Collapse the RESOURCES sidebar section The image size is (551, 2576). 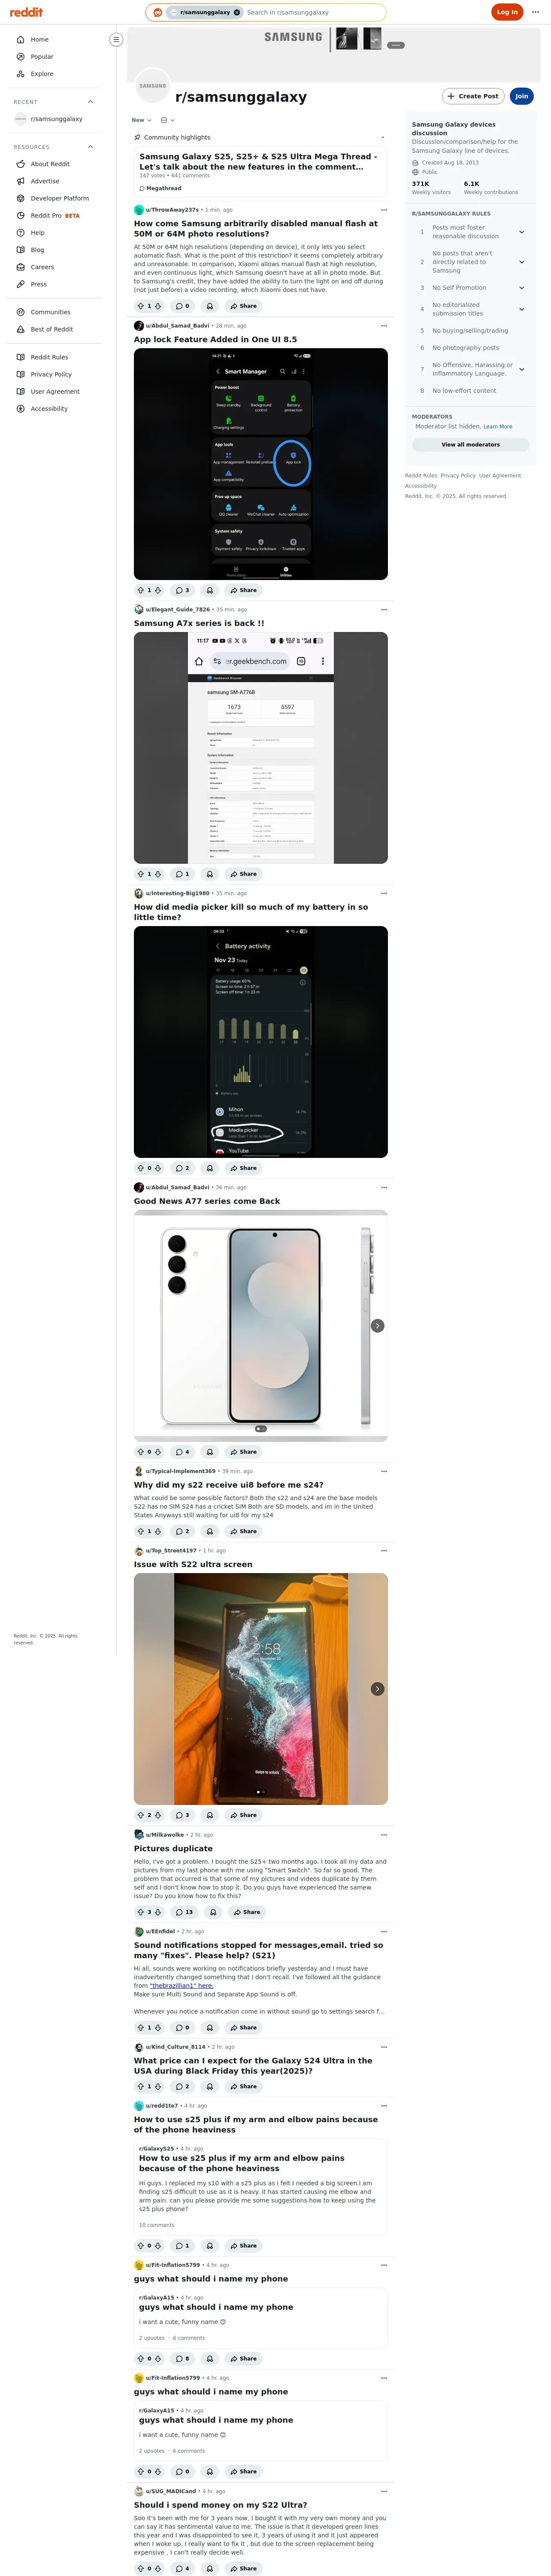tap(90, 147)
